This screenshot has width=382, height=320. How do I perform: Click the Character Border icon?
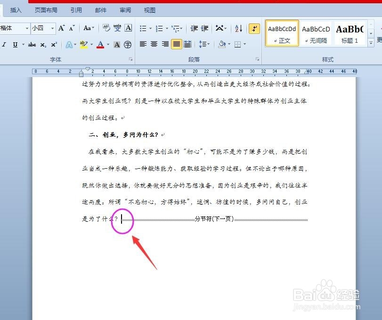(129, 28)
